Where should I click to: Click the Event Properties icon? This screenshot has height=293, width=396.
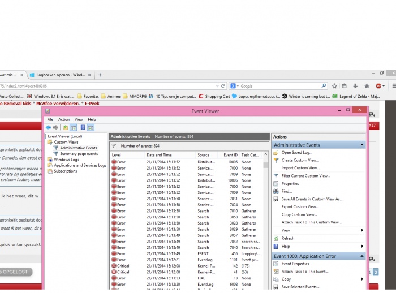coord(276,264)
